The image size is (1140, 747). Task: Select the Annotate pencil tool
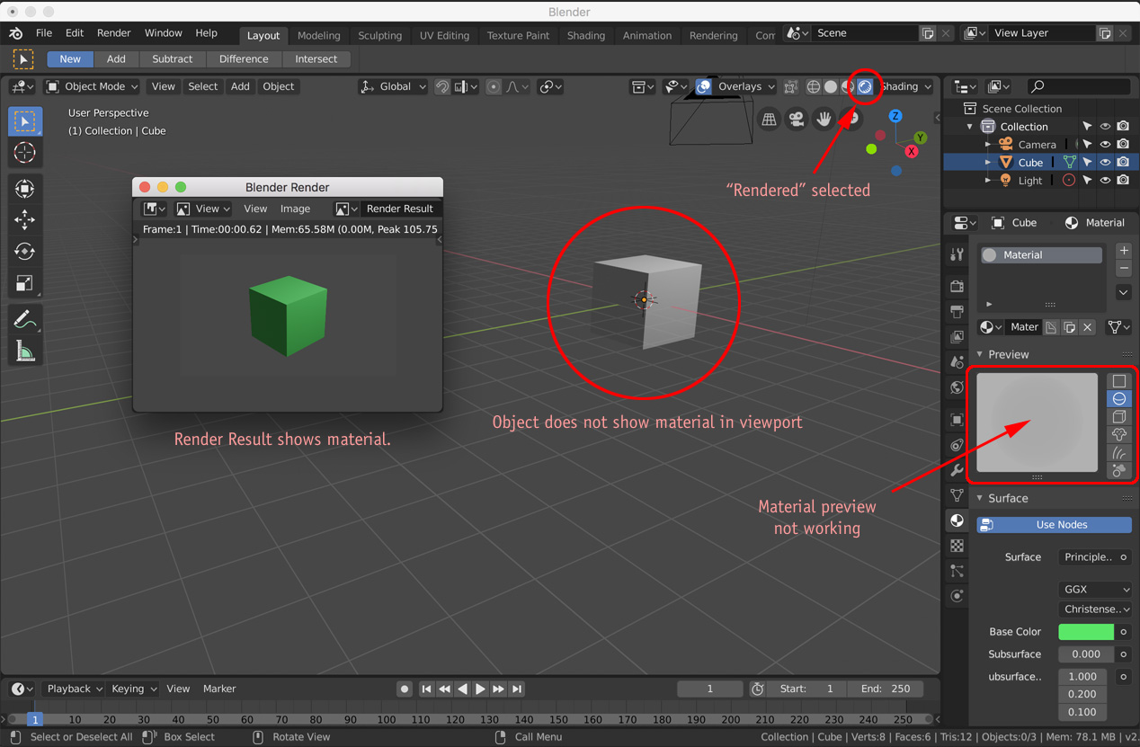click(25, 319)
